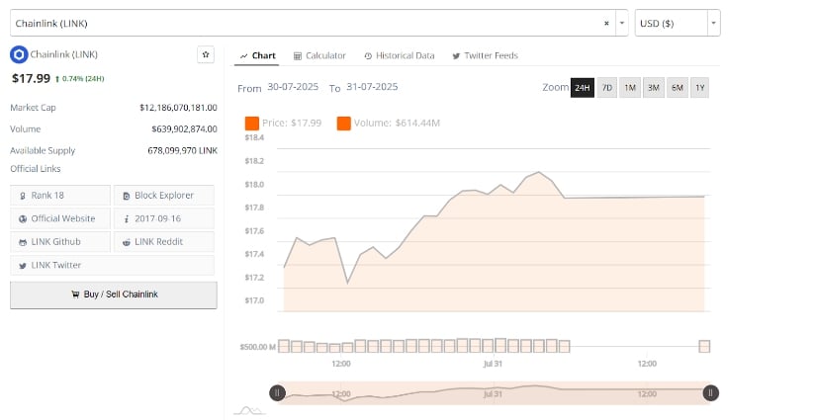Viewport: 816px width, 420px height.
Task: Open the USD ($) currency dropdown
Action: pyautogui.click(x=678, y=24)
